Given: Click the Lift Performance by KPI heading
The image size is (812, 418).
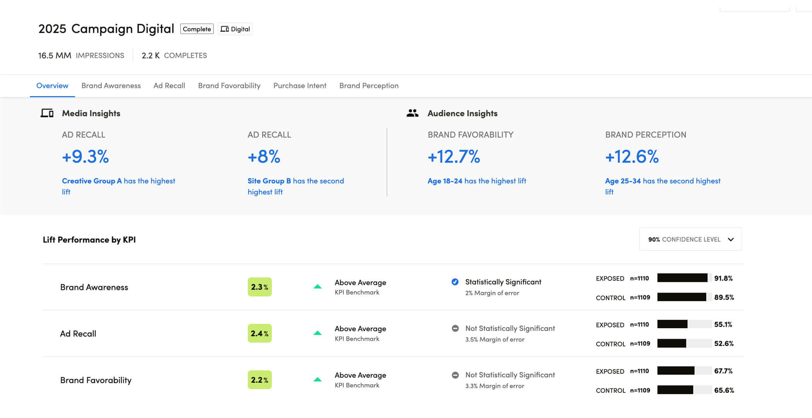Looking at the screenshot, I should 89,240.
